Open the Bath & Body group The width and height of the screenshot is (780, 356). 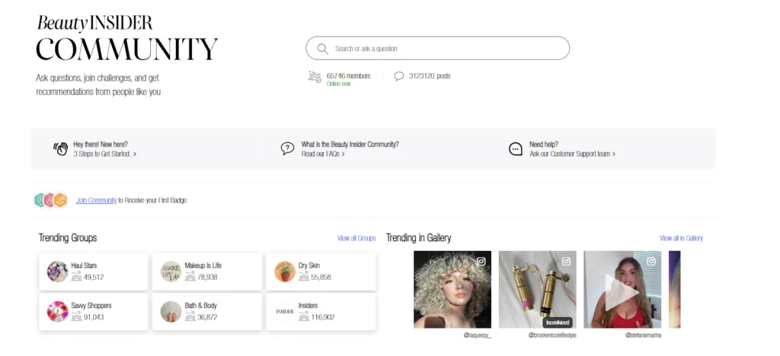tap(207, 312)
